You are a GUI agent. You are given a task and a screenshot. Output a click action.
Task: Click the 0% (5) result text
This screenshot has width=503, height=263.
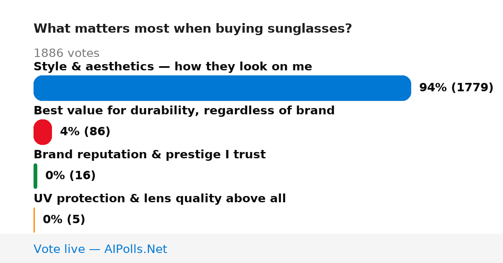tap(64, 220)
